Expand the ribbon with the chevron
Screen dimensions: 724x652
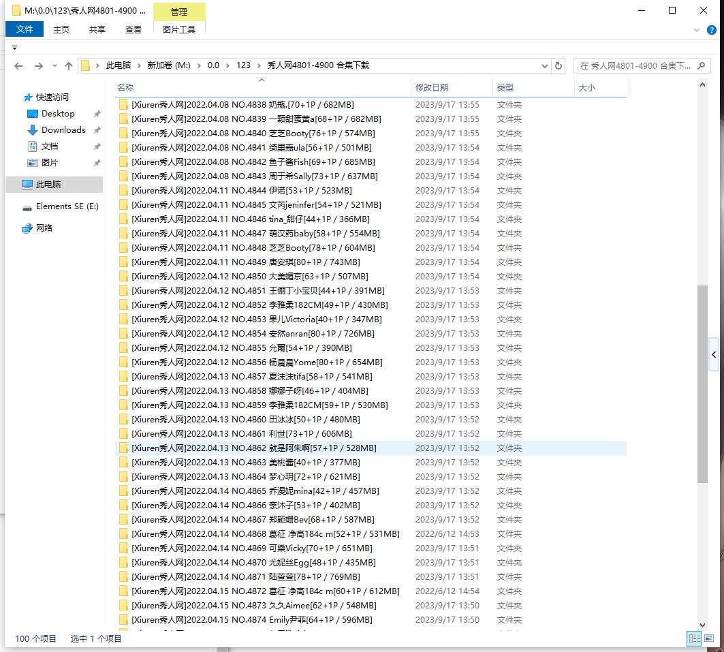pos(696,30)
